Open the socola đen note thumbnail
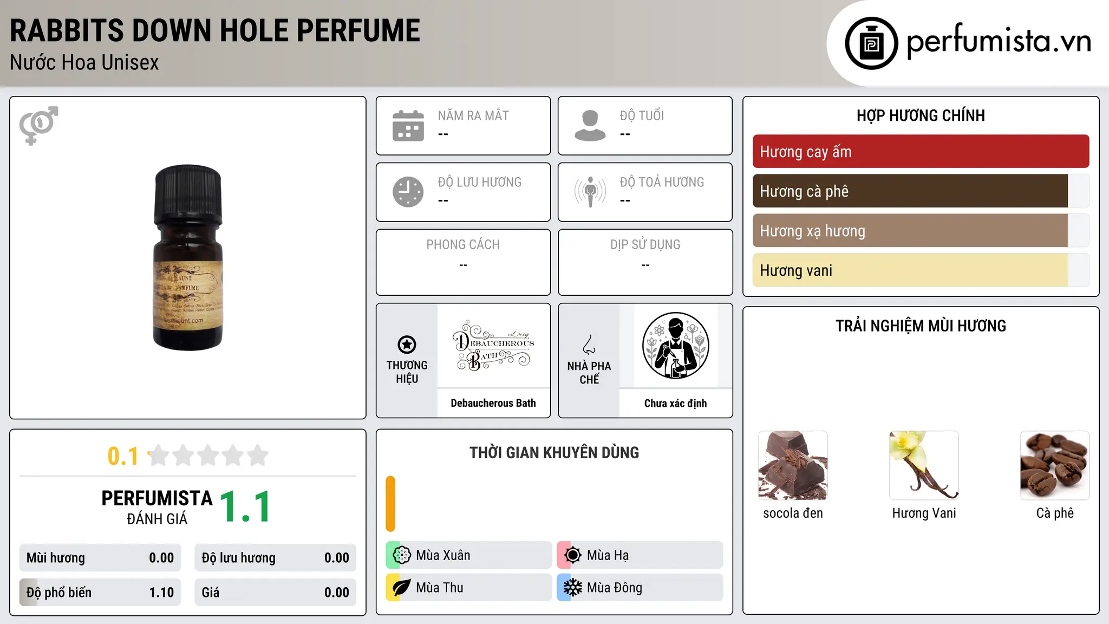The width and height of the screenshot is (1109, 624). [793, 465]
